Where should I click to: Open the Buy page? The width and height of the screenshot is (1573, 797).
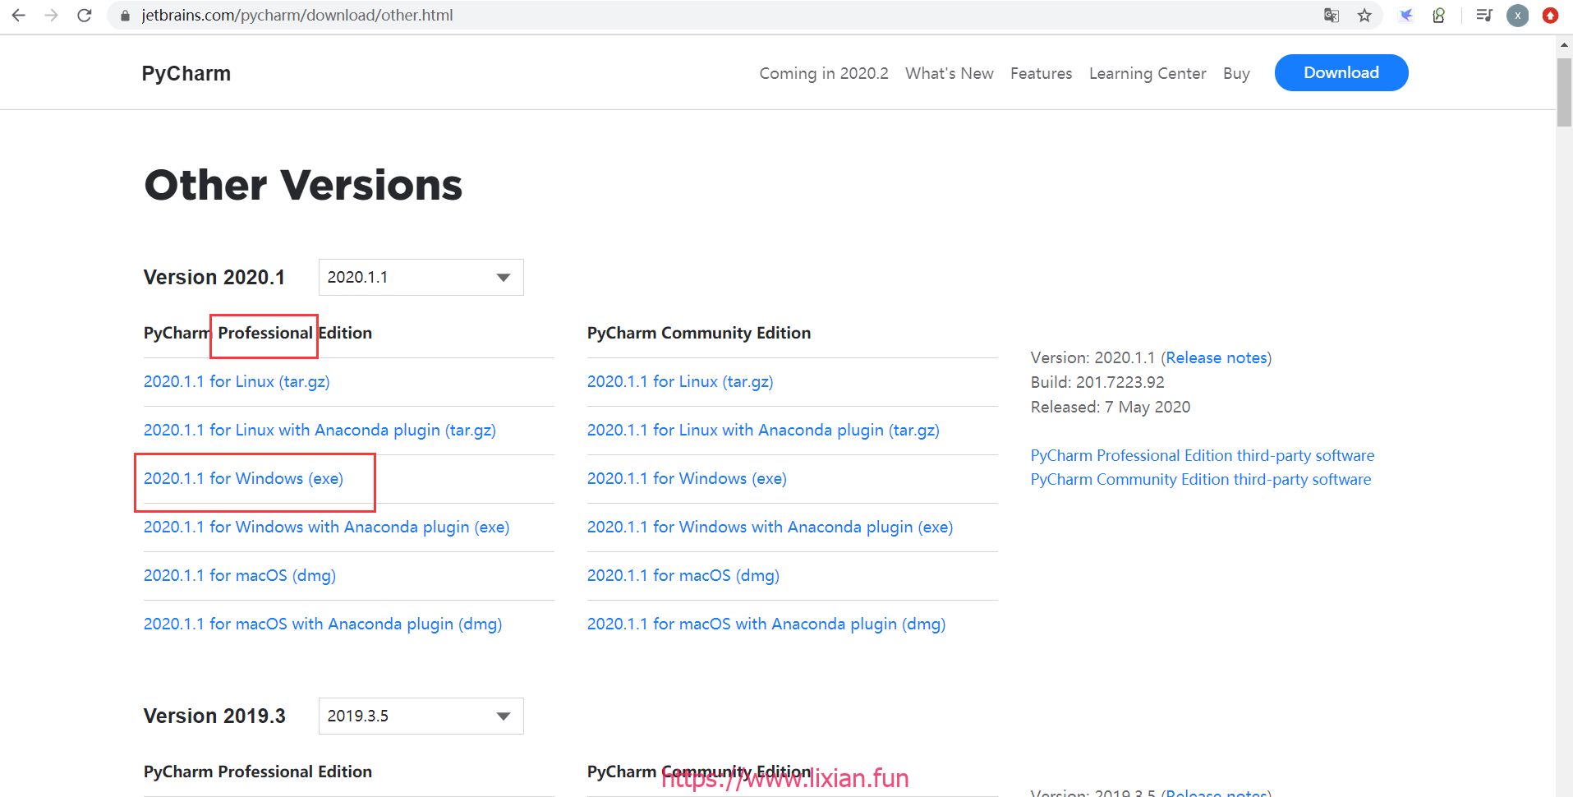pyautogui.click(x=1236, y=73)
